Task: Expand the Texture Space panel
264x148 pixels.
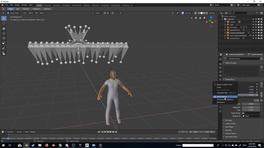Action: click(230, 133)
